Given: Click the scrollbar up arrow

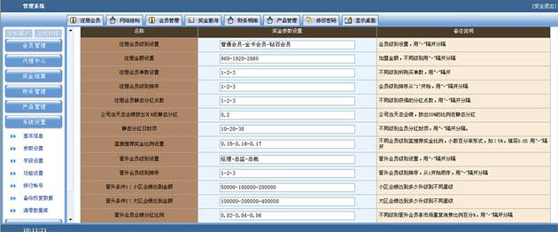Looking at the screenshot, I should [70, 30].
